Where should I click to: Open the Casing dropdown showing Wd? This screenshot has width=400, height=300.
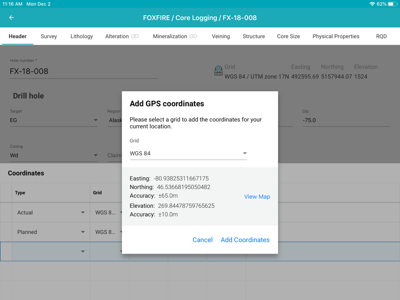coord(96,155)
